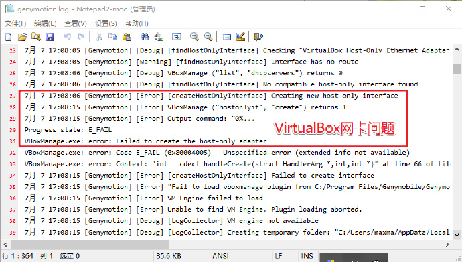This screenshot has height=262, width=462.
Task: Open the 查看(V) menu
Action: pos(76,23)
